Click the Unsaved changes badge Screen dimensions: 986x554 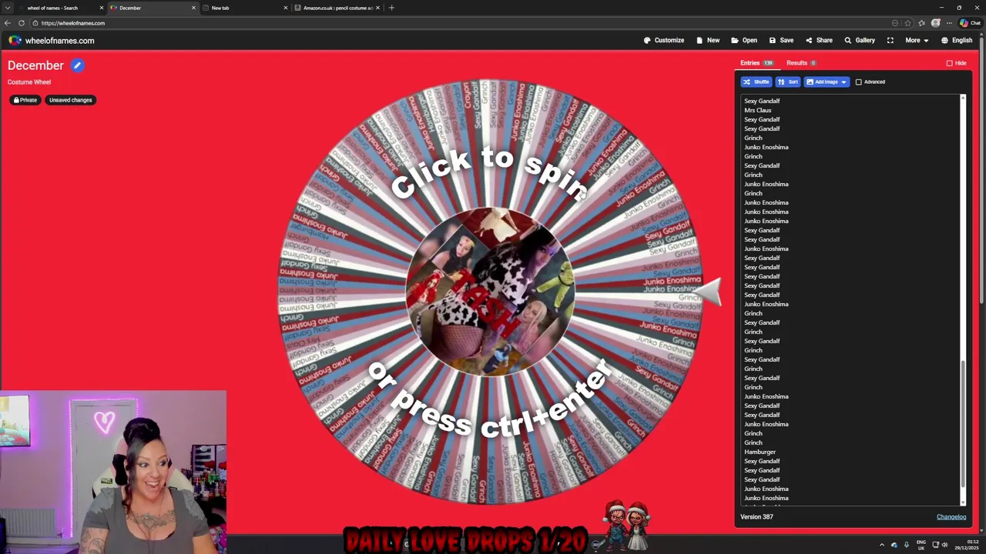point(70,100)
